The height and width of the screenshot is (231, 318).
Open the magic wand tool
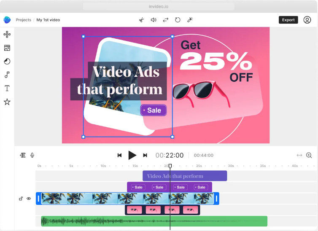(x=190, y=20)
